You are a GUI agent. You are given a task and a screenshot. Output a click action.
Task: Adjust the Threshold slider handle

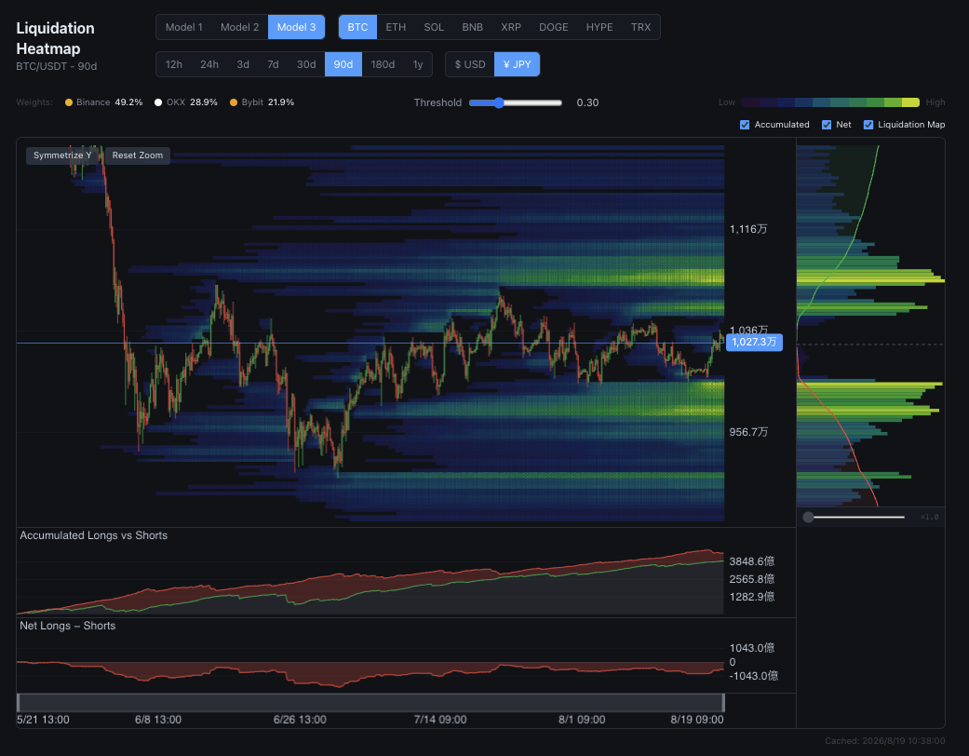click(498, 102)
